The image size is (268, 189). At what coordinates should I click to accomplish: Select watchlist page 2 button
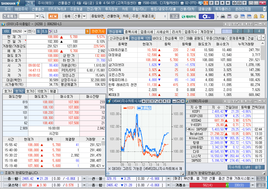click(x=238, y=31)
